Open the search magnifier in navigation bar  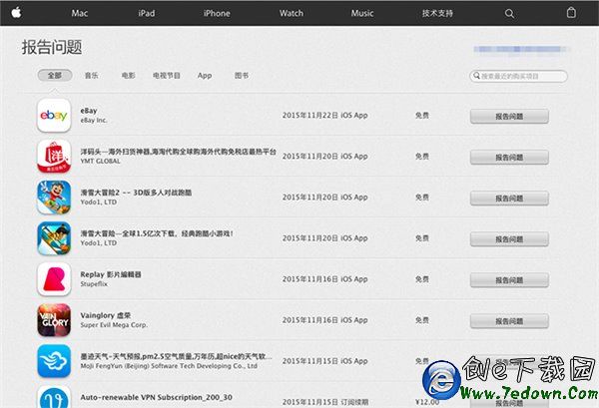[509, 13]
